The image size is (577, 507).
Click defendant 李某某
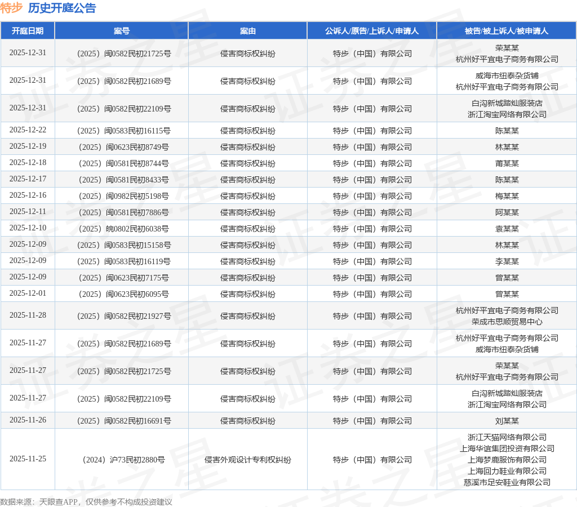point(507,261)
